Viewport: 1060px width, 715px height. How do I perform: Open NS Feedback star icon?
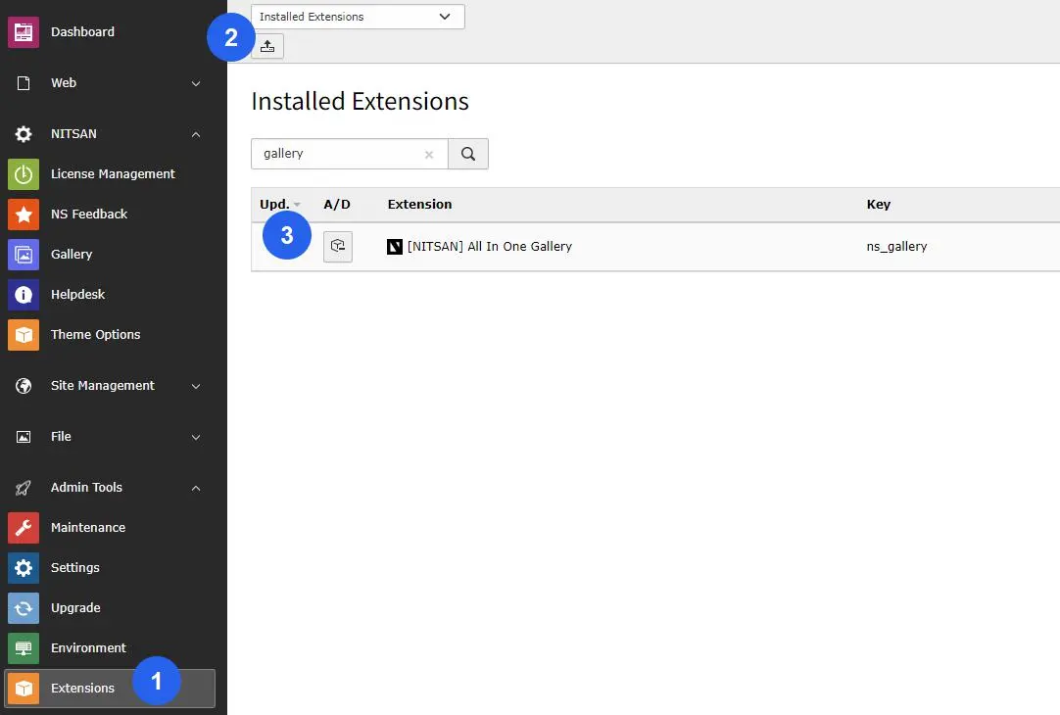[x=23, y=214]
